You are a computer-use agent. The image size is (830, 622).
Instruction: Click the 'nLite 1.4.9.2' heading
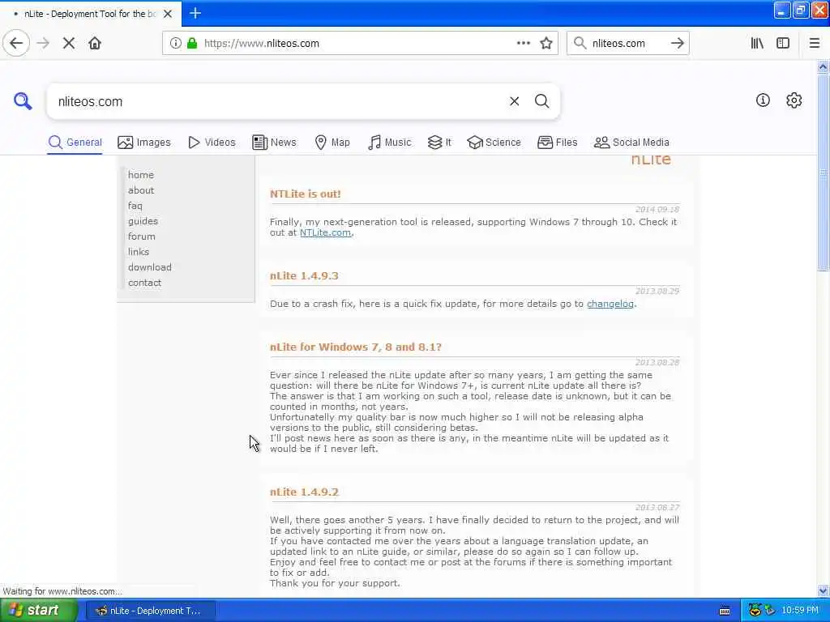point(304,492)
